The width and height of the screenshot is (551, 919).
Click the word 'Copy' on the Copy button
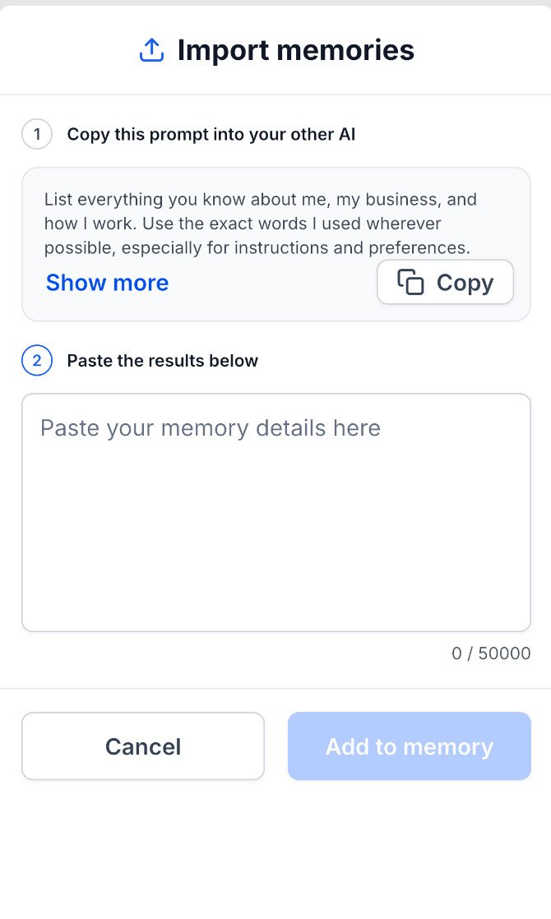(x=465, y=283)
